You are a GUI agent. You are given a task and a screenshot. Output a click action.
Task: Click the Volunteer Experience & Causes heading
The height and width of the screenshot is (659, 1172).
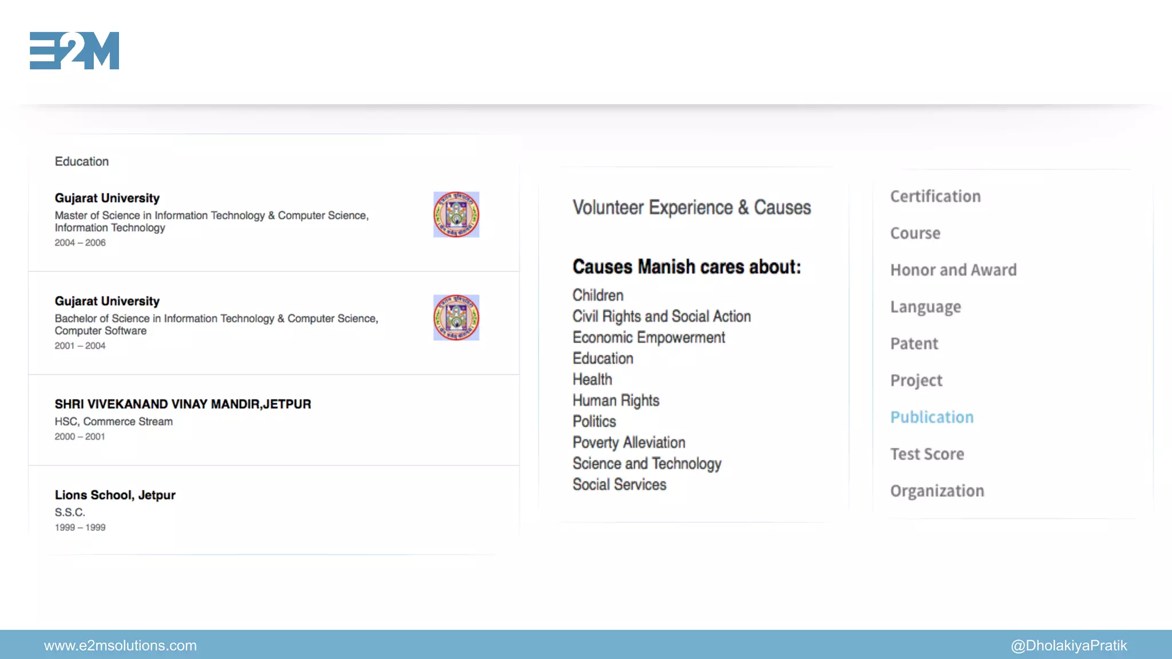[x=691, y=207]
